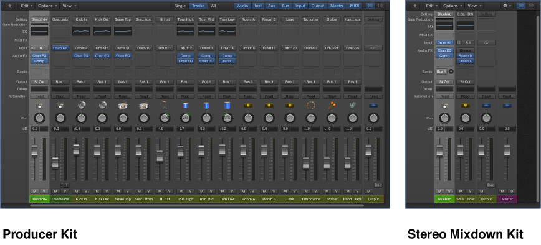
Task: Click the Kick Out EQ thumbnail
Action: 102,31
